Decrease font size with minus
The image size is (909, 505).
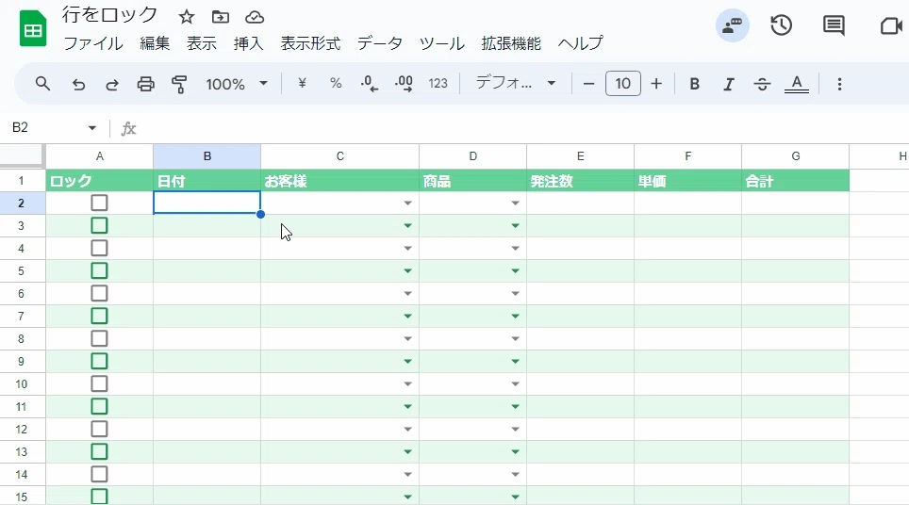click(588, 84)
